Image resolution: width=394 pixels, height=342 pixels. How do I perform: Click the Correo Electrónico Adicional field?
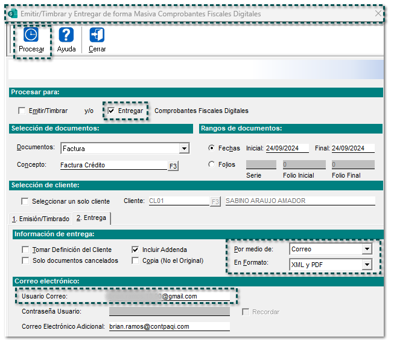[x=169, y=327]
